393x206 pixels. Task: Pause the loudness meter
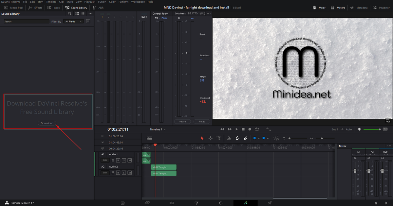click(182, 121)
